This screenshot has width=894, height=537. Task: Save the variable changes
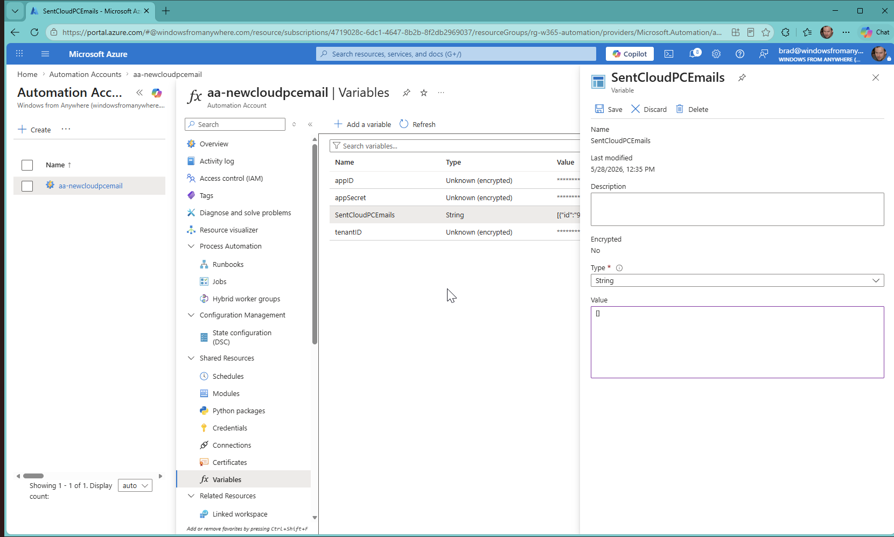[x=609, y=109]
